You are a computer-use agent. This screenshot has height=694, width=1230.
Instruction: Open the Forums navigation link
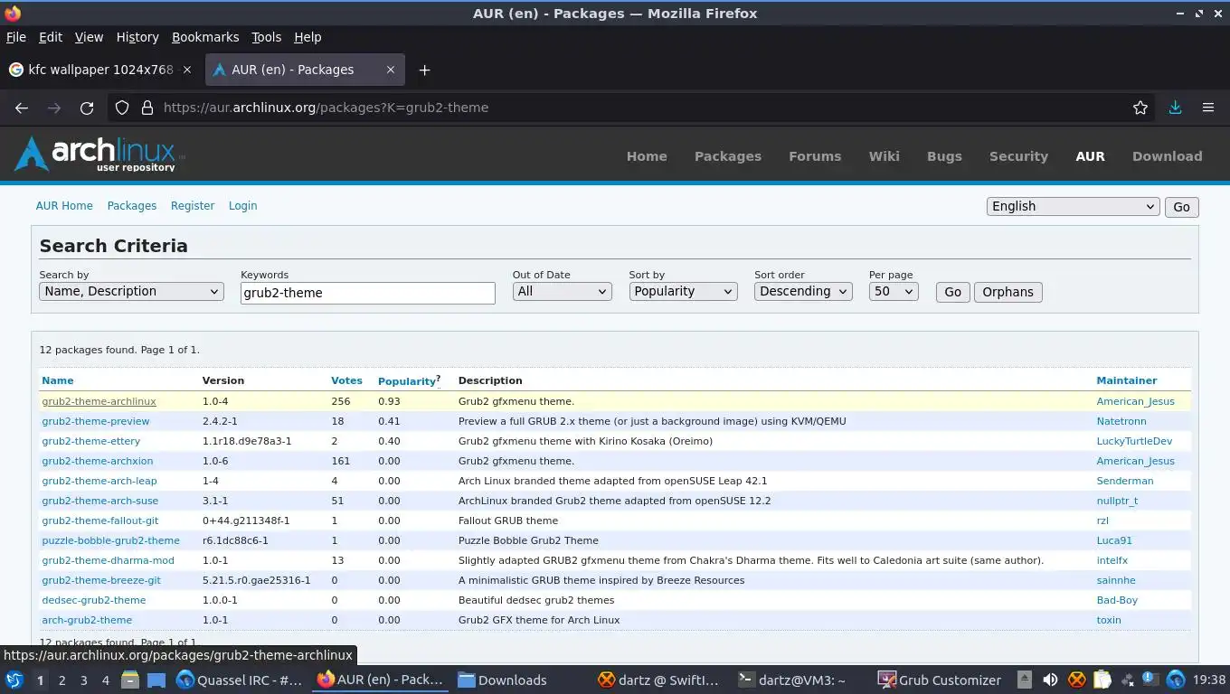click(x=815, y=156)
